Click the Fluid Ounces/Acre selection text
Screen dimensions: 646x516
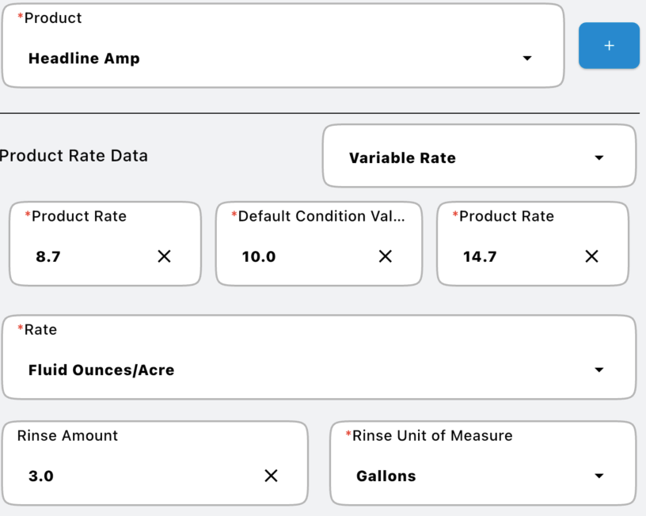pyautogui.click(x=101, y=370)
